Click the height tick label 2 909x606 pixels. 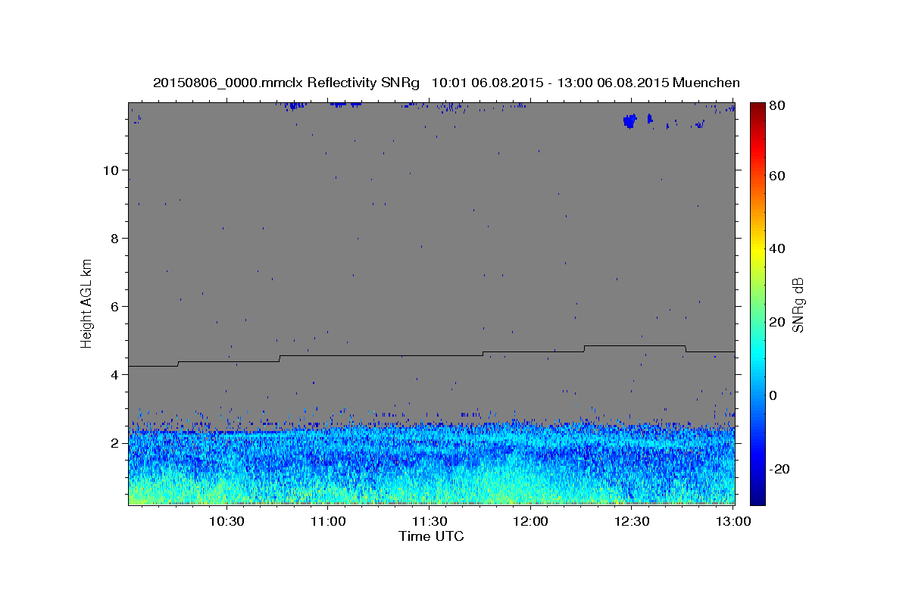coord(117,442)
